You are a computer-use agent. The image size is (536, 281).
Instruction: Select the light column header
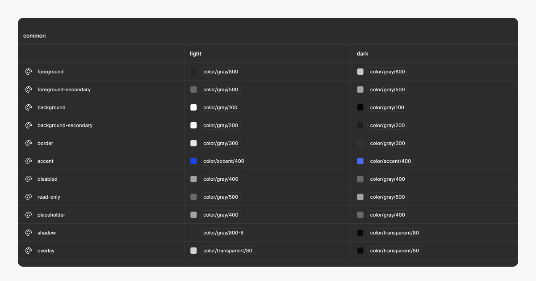pos(195,54)
